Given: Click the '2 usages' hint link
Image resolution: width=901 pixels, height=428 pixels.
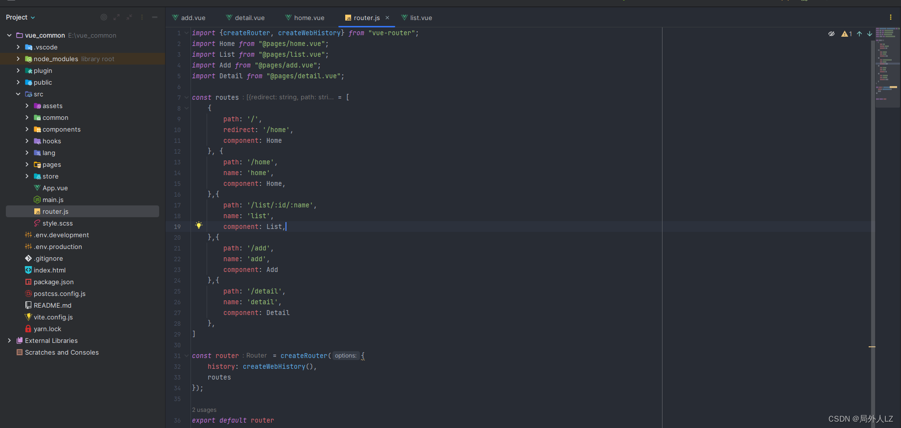Looking at the screenshot, I should [204, 410].
